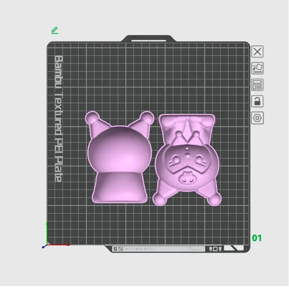Click plate number 01 label
The width and height of the screenshot is (289, 287).
point(257,238)
